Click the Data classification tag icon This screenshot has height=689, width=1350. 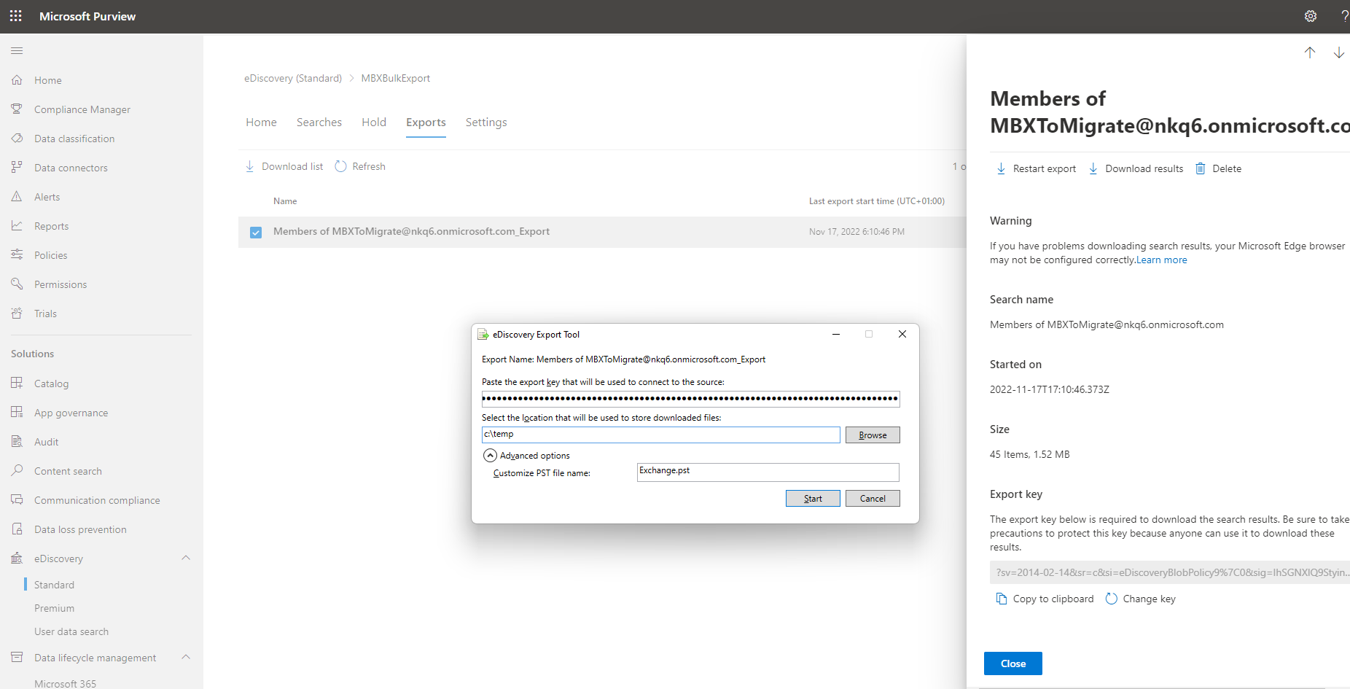tap(17, 139)
